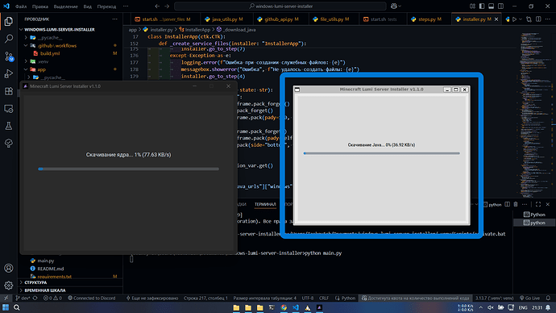Click the command center search box
Viewport: 556px width, 313px height.
280,6
